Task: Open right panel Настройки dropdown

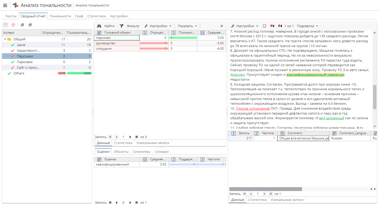Action: point(244,26)
